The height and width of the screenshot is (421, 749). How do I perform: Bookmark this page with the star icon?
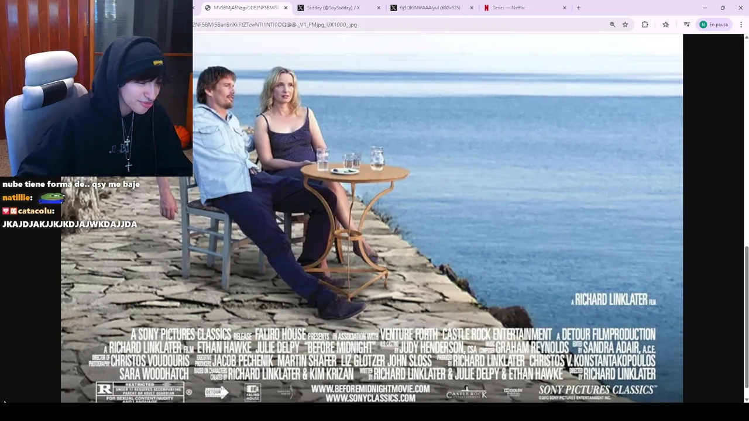(x=625, y=25)
